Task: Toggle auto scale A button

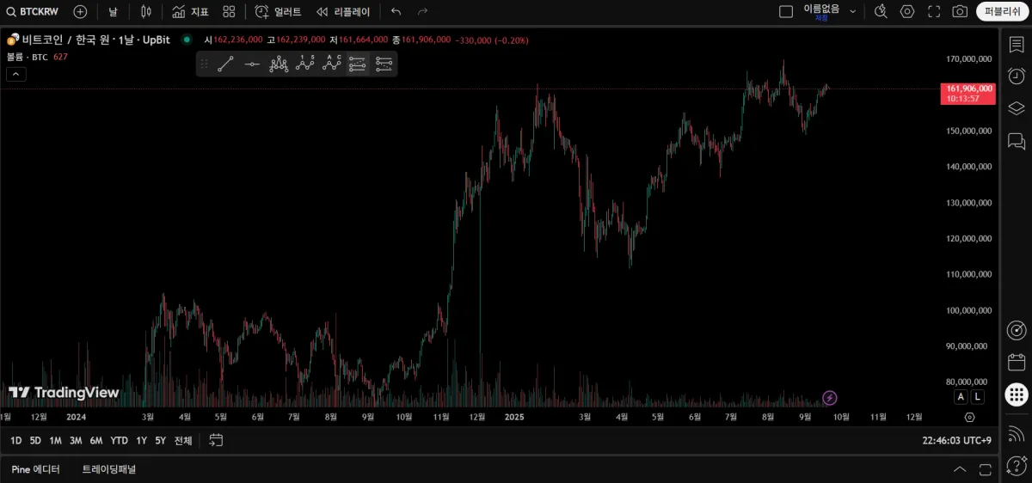Action: tap(961, 397)
